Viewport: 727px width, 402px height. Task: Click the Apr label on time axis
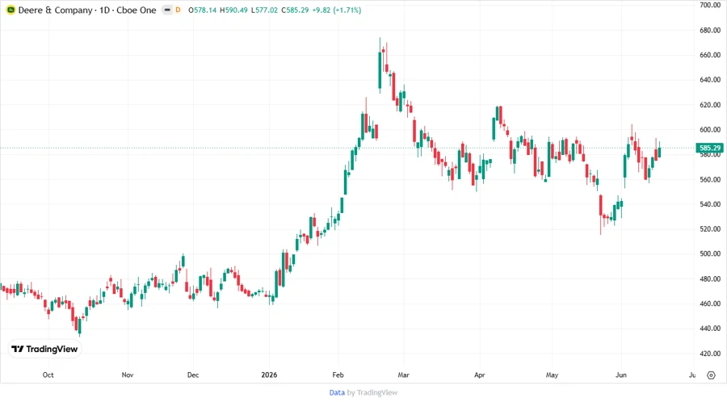point(479,375)
